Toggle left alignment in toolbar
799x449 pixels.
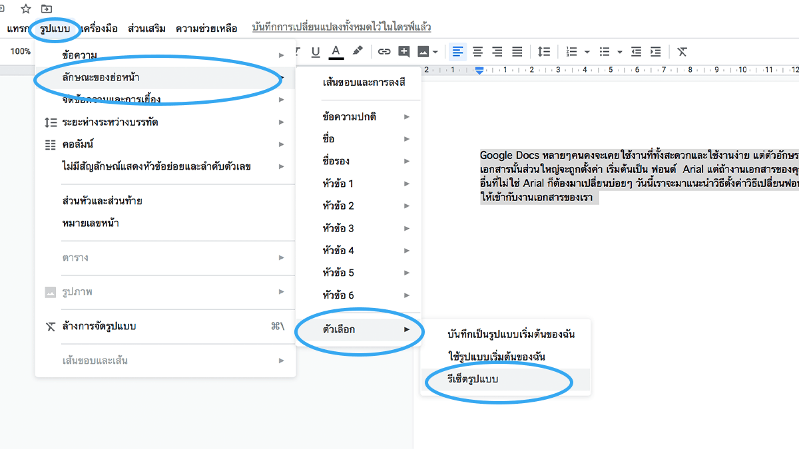457,51
